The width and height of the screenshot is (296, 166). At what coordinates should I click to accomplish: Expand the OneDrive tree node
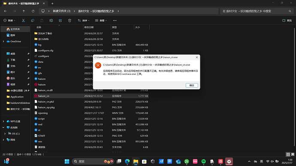pos(3,41)
